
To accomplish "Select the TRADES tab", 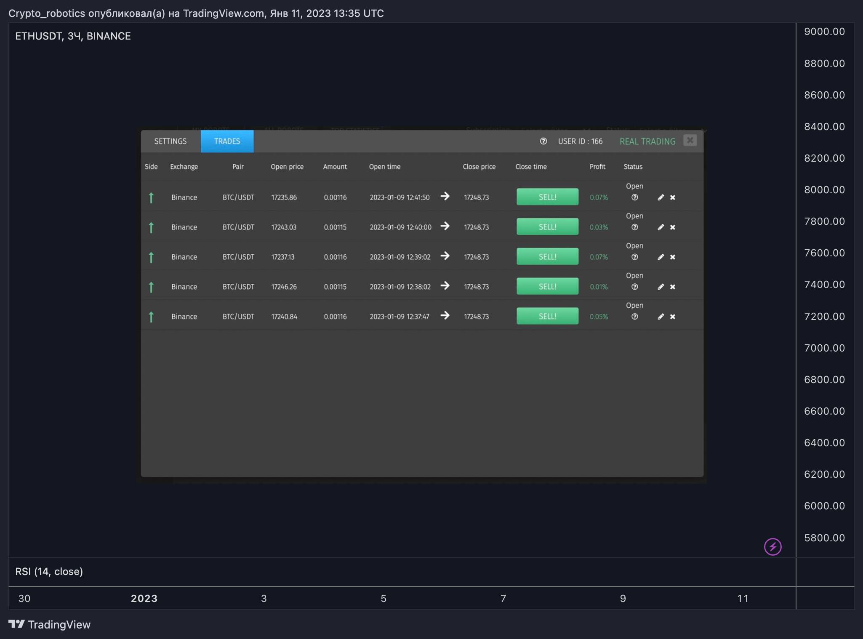I will click(x=227, y=141).
